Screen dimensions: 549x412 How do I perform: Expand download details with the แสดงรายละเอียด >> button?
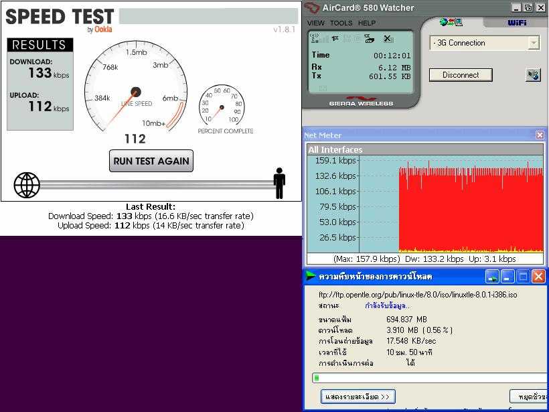point(358,397)
